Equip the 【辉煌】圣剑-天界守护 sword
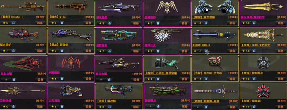This screenshot has width=287, height=110. [280, 51]
